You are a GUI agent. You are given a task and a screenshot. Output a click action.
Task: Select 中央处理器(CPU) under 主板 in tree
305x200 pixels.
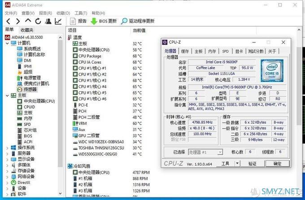point(36,101)
